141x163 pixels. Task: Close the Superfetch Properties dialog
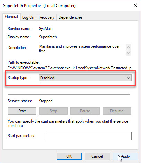point(135,5)
